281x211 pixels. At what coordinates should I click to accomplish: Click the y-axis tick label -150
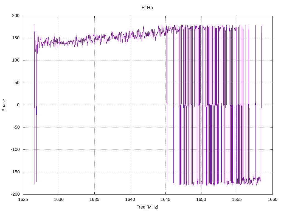[x=15, y=172]
